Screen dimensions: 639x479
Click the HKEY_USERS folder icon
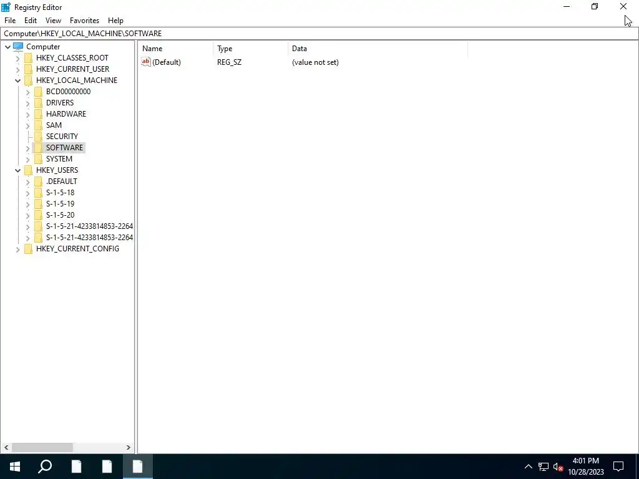(28, 170)
